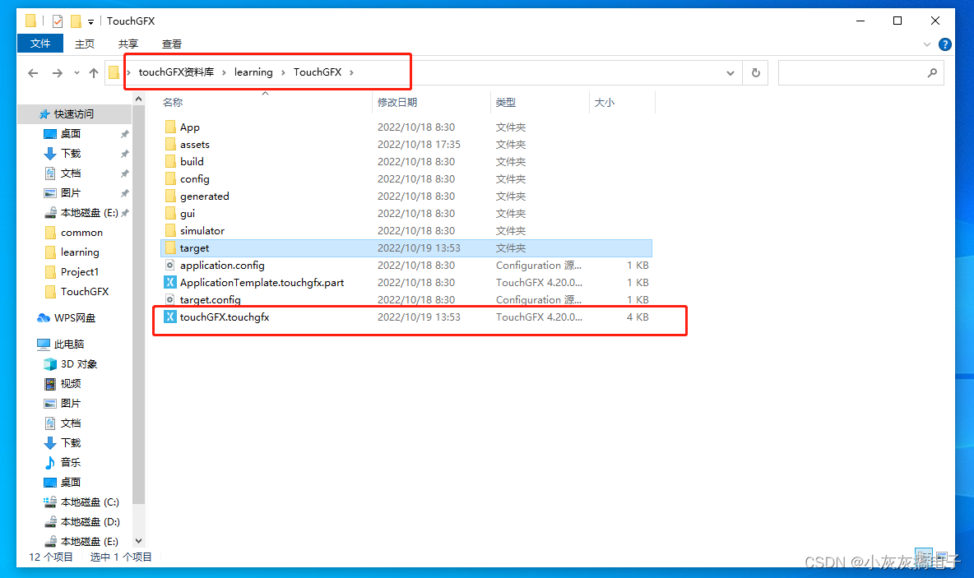The height and width of the screenshot is (578, 974).
Task: Select the simulator folder
Action: click(x=202, y=230)
